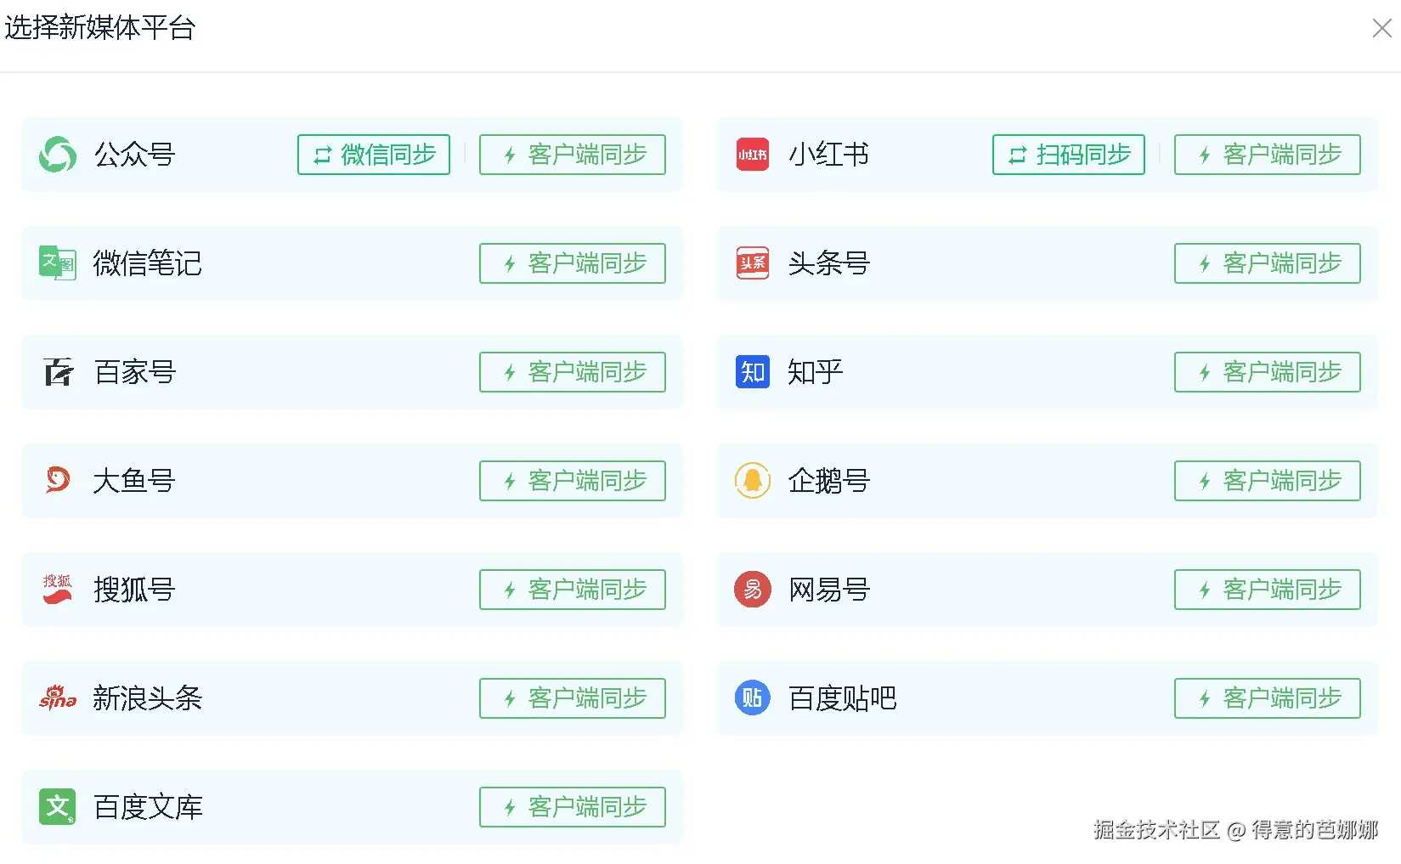Click the 新浪头条 sina logo icon

[x=58, y=697]
